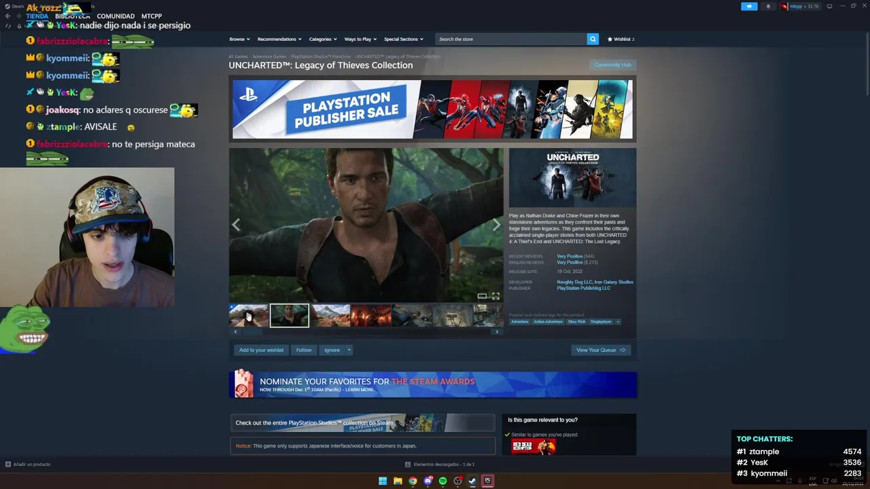Image resolution: width=870 pixels, height=489 pixels.
Task: Click the Steam Awards nomination banner
Action: point(433,384)
